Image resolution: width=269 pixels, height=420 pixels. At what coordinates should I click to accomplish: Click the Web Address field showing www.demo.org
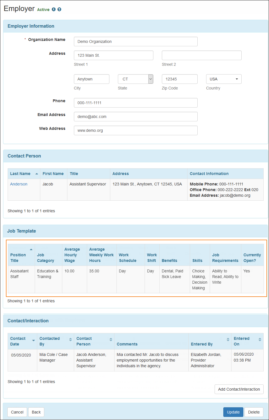[136, 130]
